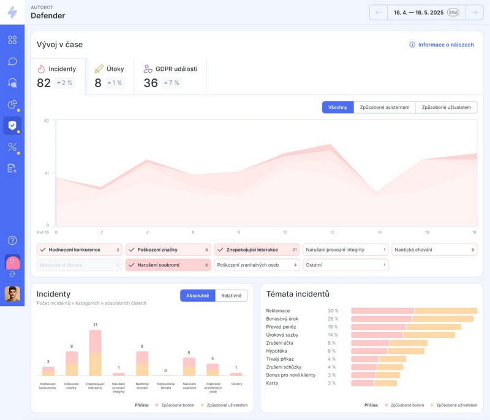Click the Reklamace pink bar segment

tap(382, 311)
